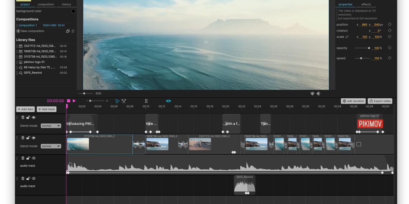Play the composition from the timeline
409x204 pixels.
click(x=74, y=101)
